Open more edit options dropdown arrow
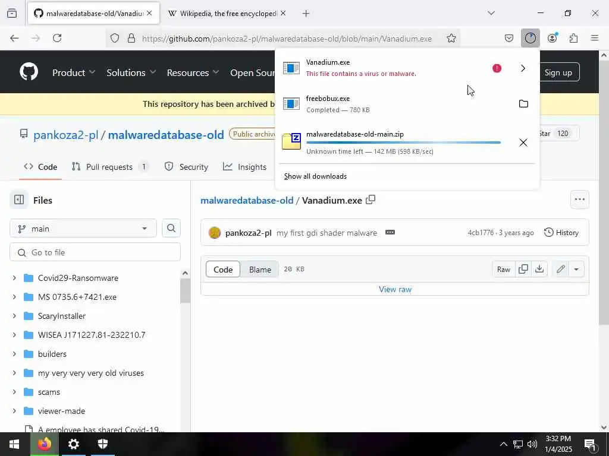 tap(576, 269)
